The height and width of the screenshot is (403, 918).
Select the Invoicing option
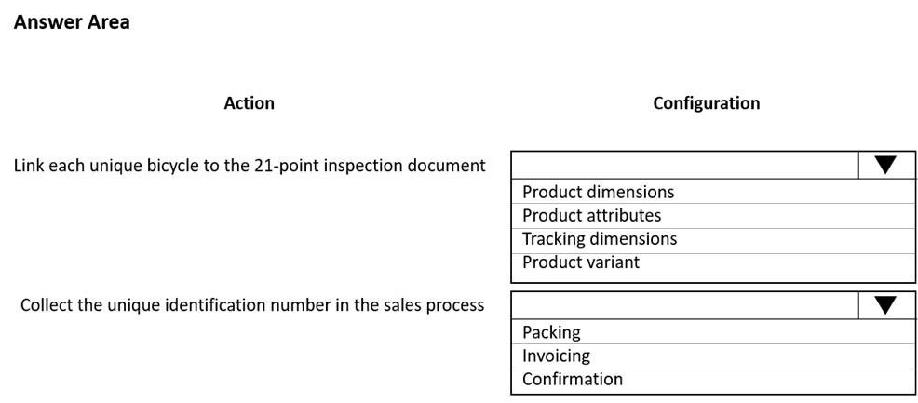(712, 356)
